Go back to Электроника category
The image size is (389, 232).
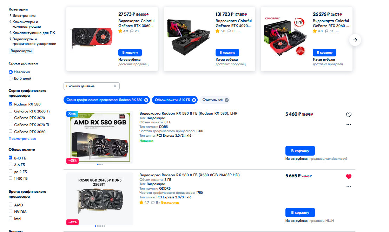tap(24, 16)
